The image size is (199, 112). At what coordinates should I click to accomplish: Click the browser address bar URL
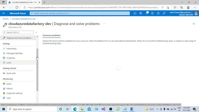coord(93,7)
